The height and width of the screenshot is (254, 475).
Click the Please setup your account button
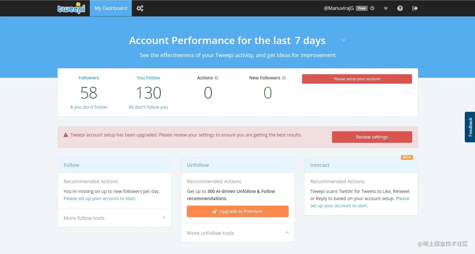click(x=357, y=79)
